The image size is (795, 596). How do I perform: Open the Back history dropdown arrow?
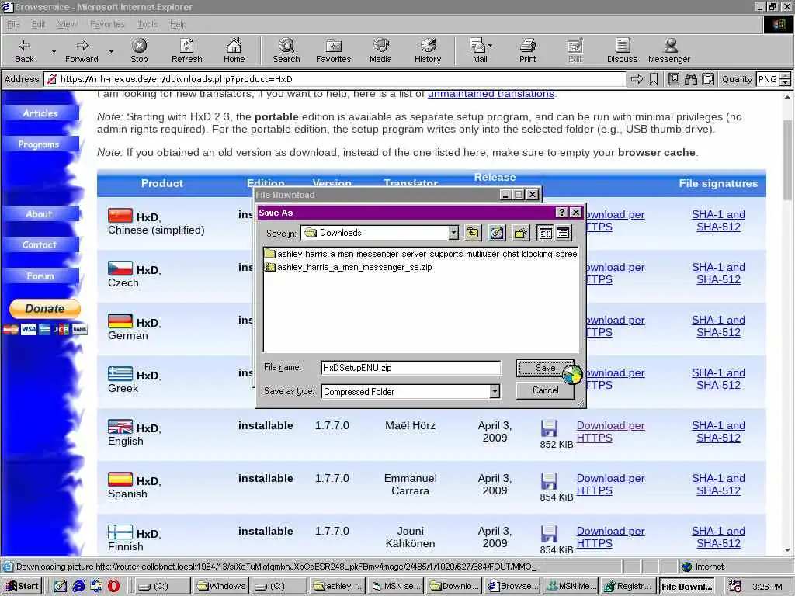pyautogui.click(x=54, y=51)
